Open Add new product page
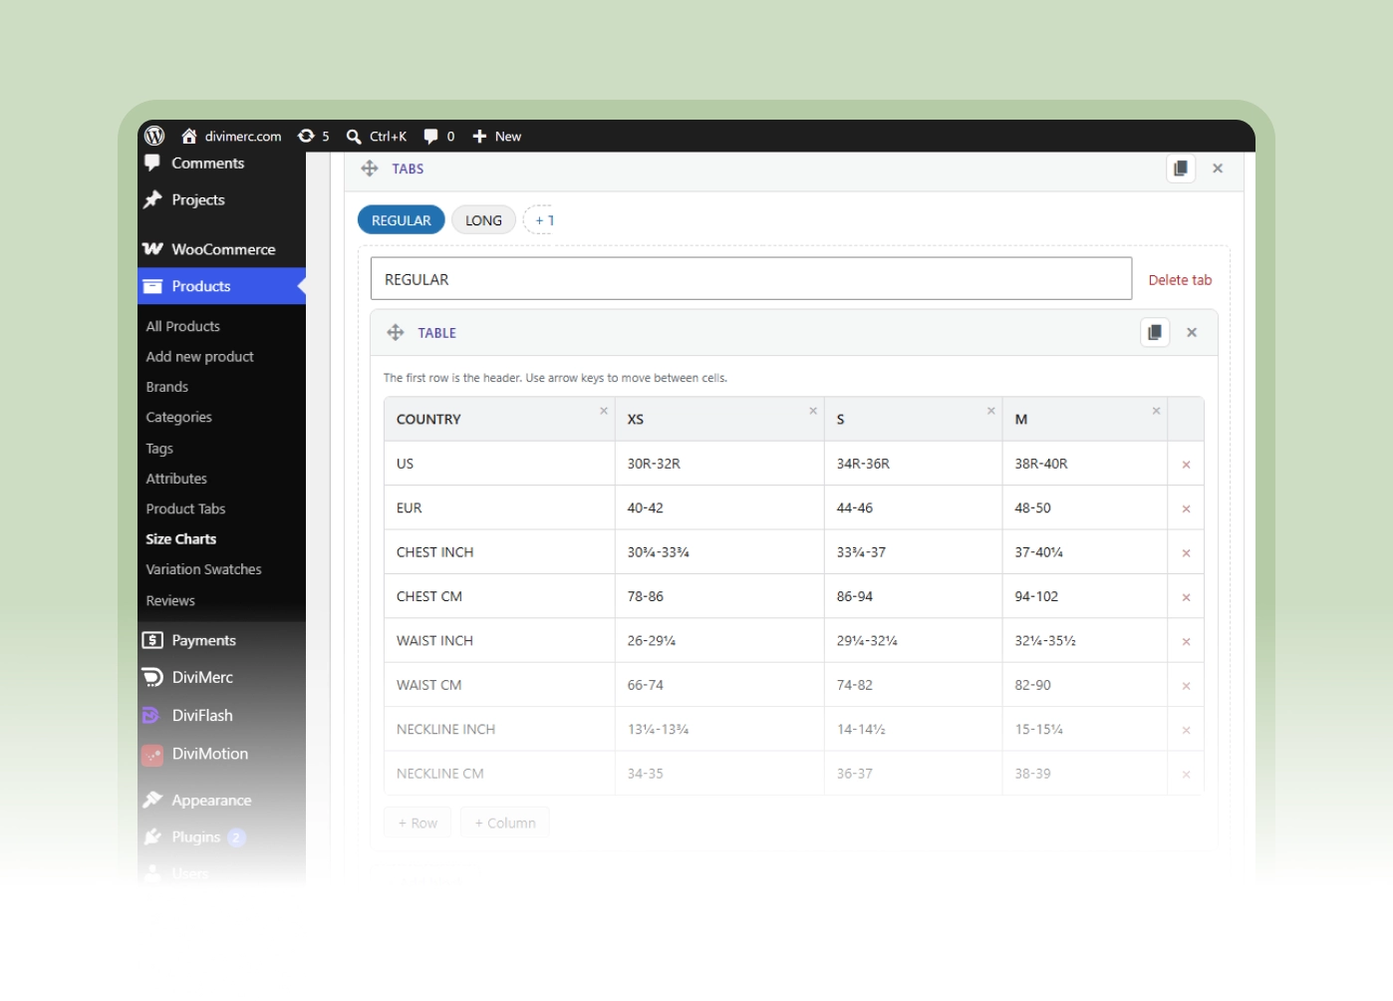 pyautogui.click(x=199, y=357)
